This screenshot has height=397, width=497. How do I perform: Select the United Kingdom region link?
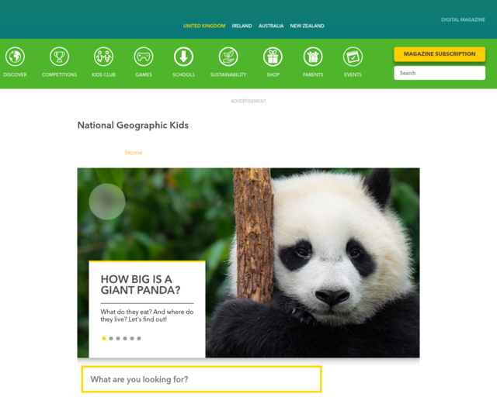pyautogui.click(x=204, y=26)
